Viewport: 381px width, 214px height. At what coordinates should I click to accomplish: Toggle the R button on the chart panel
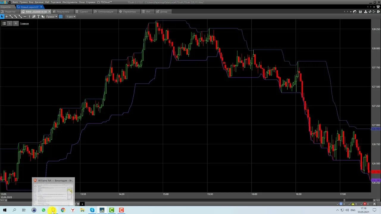click(16, 23)
